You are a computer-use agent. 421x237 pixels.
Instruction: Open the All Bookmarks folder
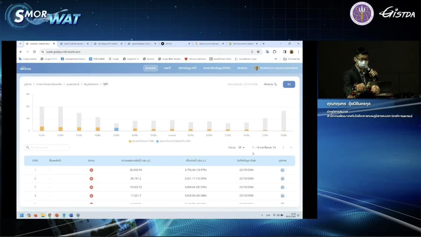pyautogui.click(x=292, y=59)
